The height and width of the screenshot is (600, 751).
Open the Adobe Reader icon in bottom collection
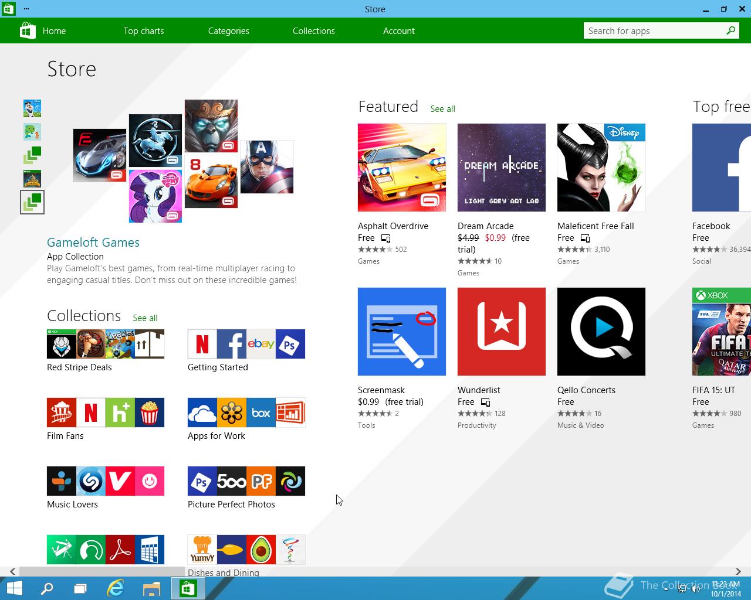(120, 550)
